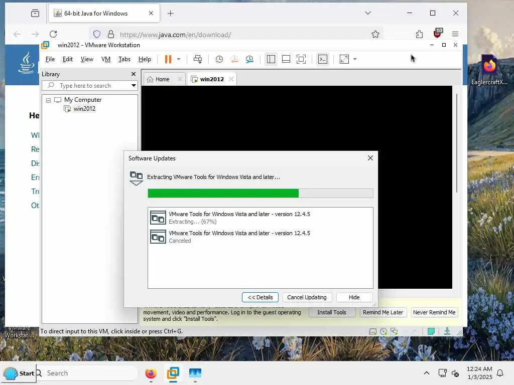Screen dimensions: 514x385
Task: Show hidden tray icons chevron
Action: point(427,373)
